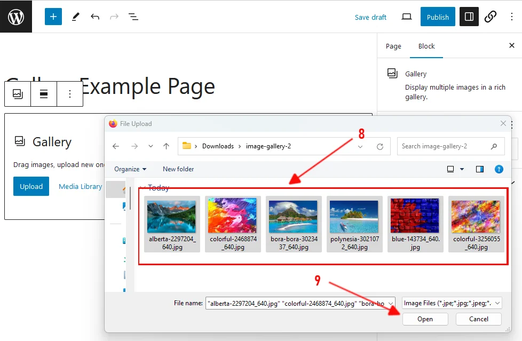The width and height of the screenshot is (522, 341).
Task: Toggle the preview pane icon in dialog
Action: pyautogui.click(x=479, y=169)
